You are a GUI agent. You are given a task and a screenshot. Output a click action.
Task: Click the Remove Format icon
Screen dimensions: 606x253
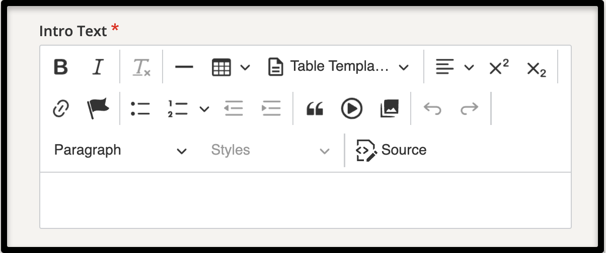coord(141,67)
